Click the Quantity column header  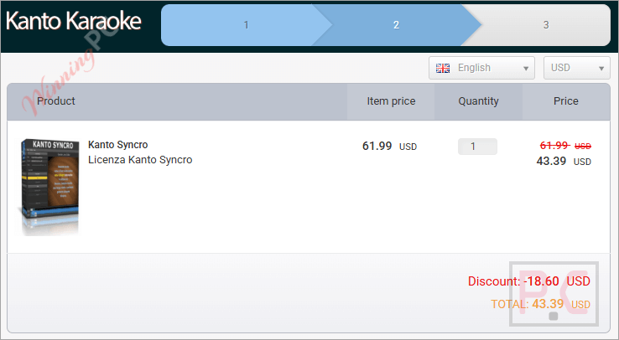click(x=478, y=101)
